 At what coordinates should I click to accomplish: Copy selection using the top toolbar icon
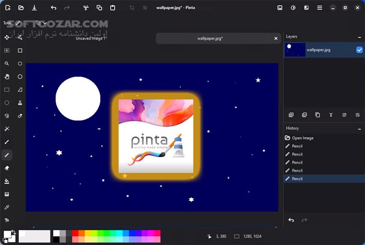pyautogui.click(x=100, y=8)
